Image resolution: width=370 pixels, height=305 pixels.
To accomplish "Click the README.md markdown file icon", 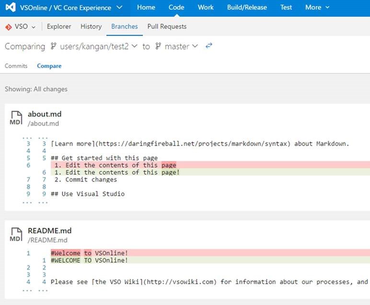I will coord(16,234).
